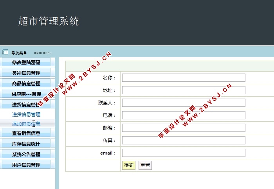Expand 商品信息管理 menu section
Viewport: 274px width, 189px height.
[26, 83]
